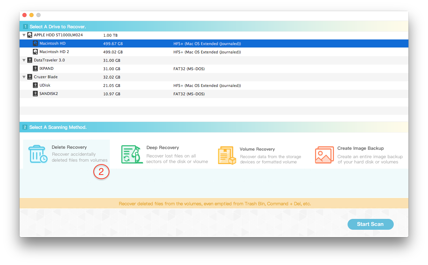The width and height of the screenshot is (428, 265).
Task: Click the 499.02 GB size value
Action: [113, 52]
